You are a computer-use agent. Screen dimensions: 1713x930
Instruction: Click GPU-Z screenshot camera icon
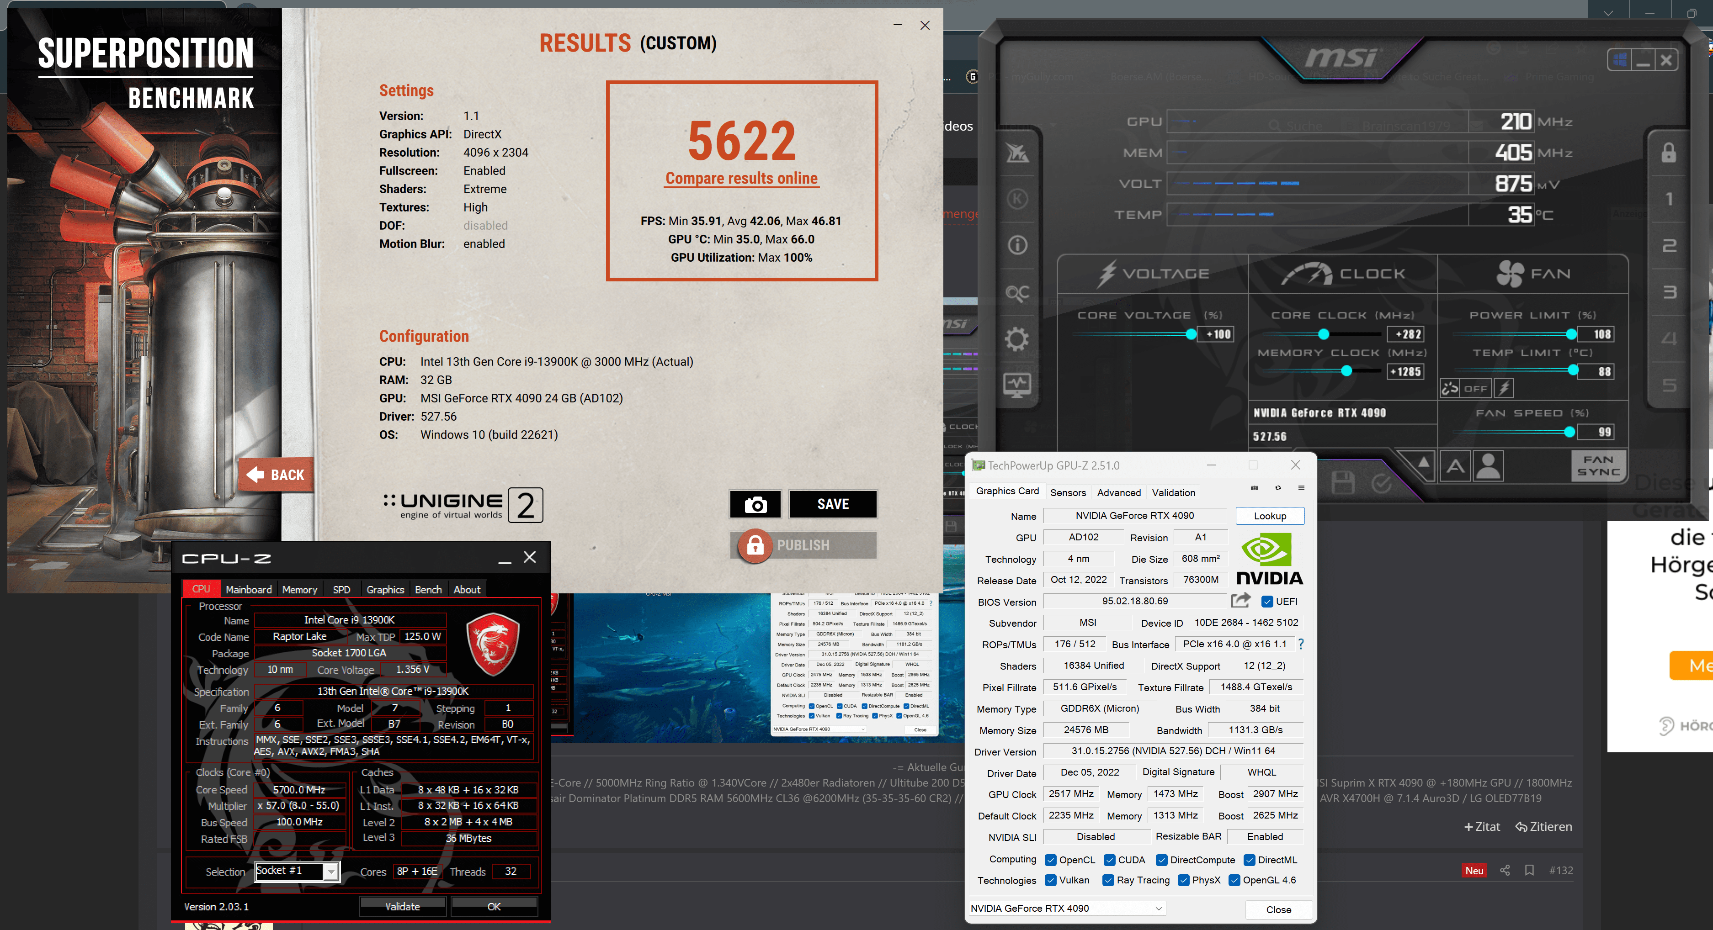tap(1254, 488)
